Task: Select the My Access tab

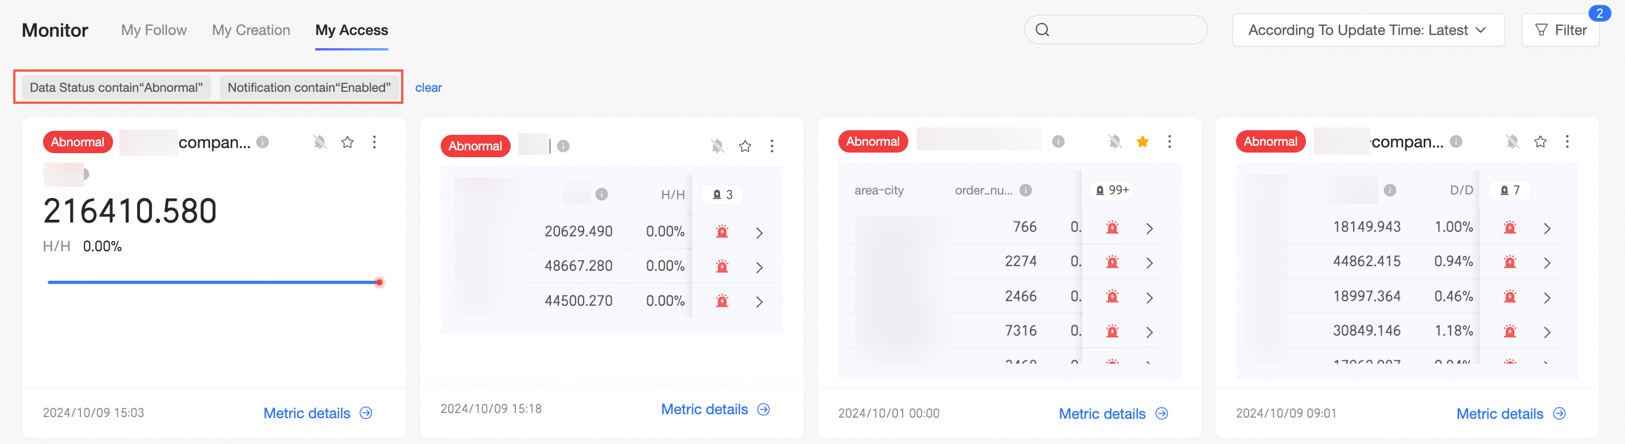Action: (351, 30)
